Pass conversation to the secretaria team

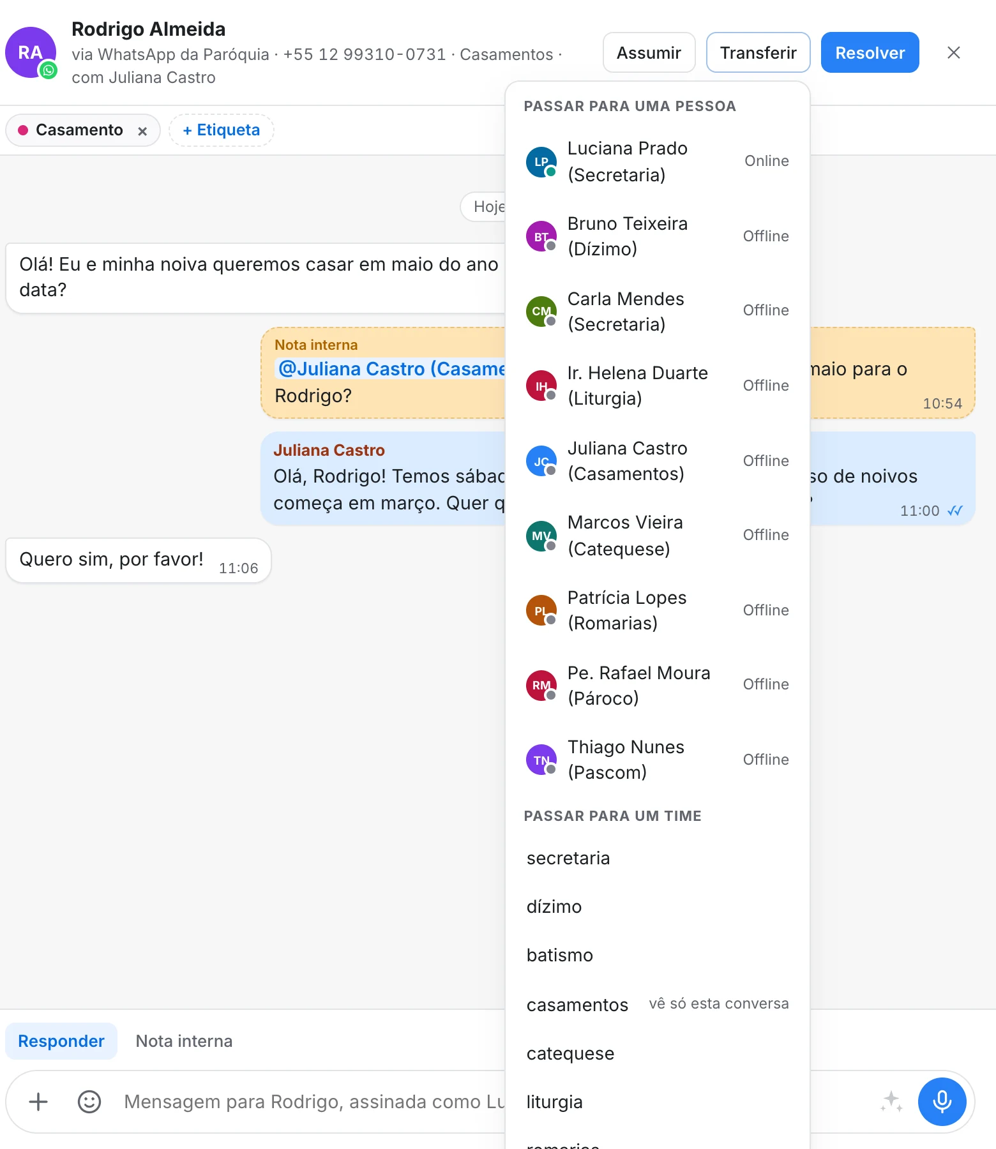[x=658, y=858]
